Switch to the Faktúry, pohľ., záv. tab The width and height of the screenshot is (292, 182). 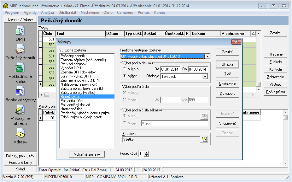[20, 156]
